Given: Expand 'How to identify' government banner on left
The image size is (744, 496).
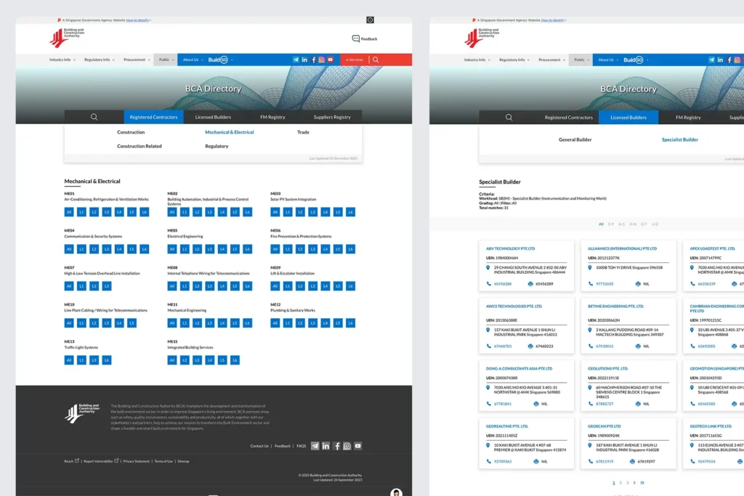Looking at the screenshot, I should click(x=138, y=20).
